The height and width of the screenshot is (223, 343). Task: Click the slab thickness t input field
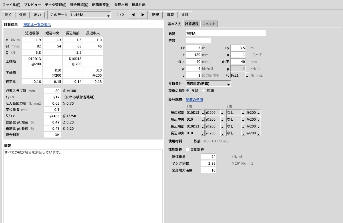click(x=194, y=55)
